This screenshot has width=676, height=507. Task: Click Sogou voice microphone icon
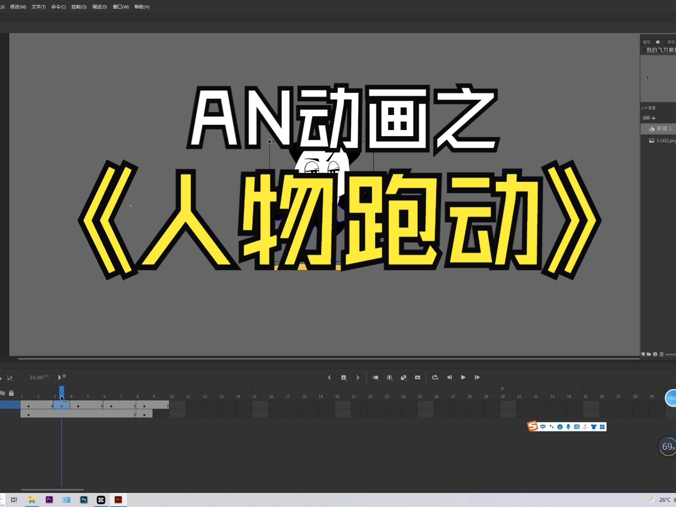568,427
